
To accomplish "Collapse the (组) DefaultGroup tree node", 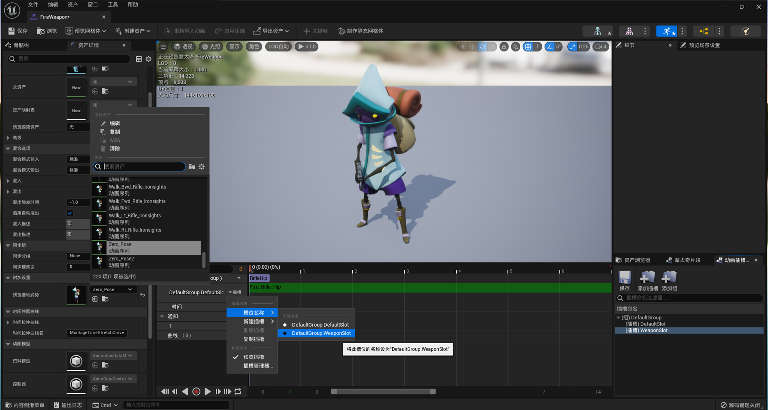I will click(618, 318).
